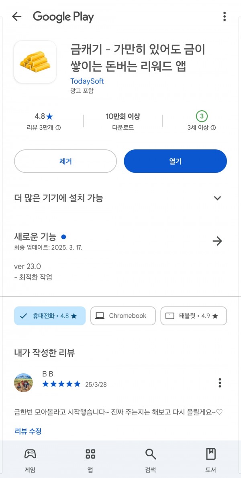Expand 더 많은 기기에 설치 가능 chevron

217,198
